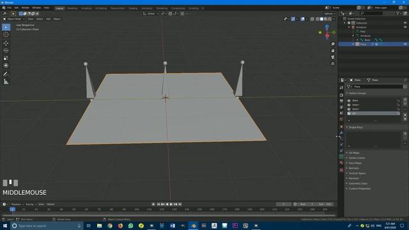Open the Render properties tab
The width and height of the screenshot is (409, 230).
[x=341, y=95]
